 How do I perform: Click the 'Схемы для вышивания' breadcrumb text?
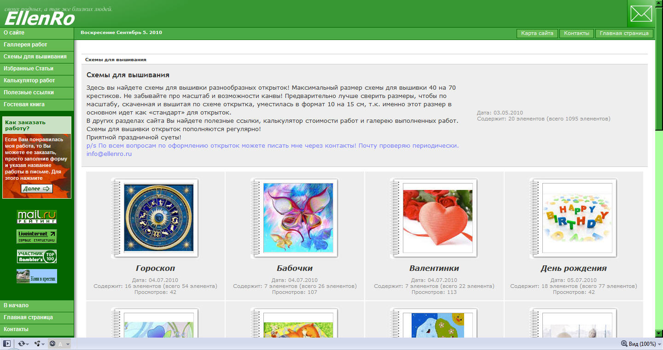coord(116,60)
